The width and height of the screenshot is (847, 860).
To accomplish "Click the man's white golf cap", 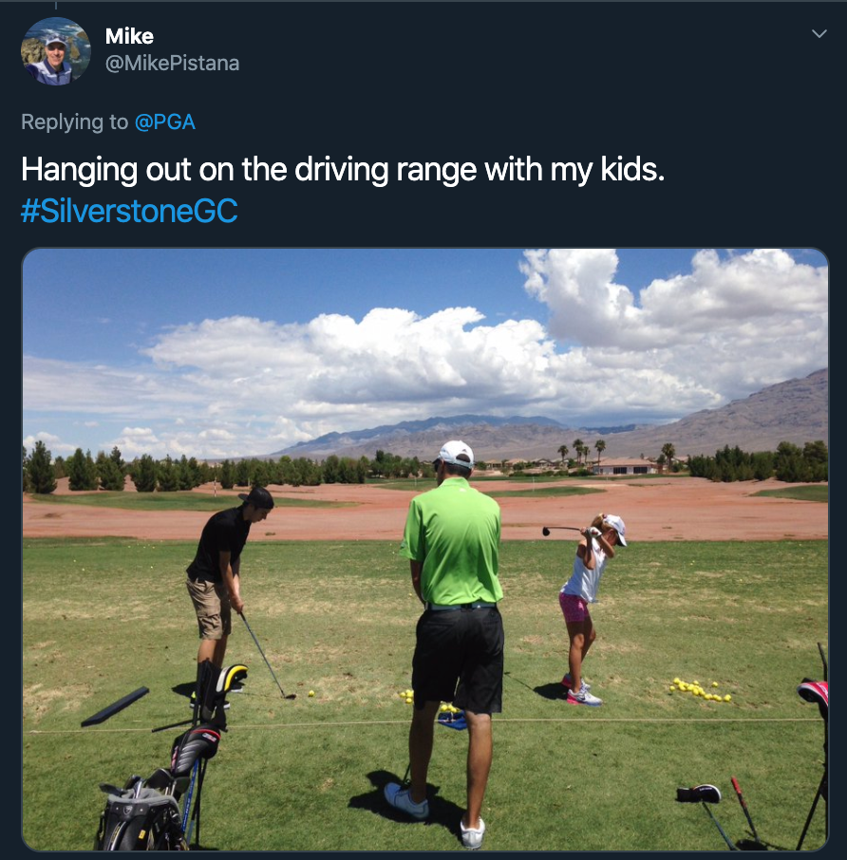I will [457, 454].
